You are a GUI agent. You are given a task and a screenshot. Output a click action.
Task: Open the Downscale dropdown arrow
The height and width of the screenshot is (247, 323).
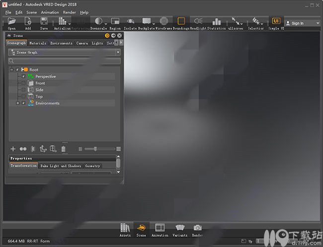pos(106,24)
